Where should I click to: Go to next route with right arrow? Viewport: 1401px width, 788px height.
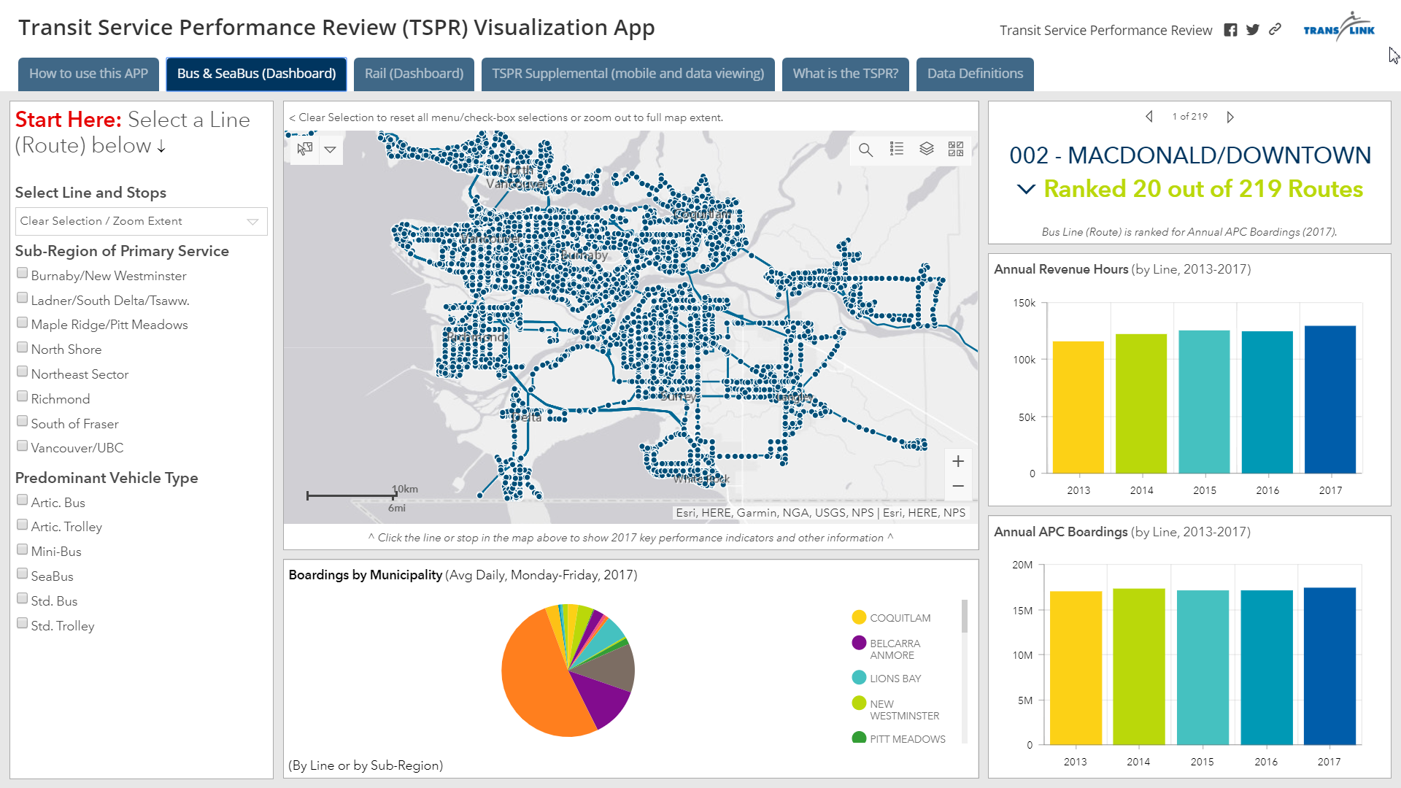click(1230, 117)
